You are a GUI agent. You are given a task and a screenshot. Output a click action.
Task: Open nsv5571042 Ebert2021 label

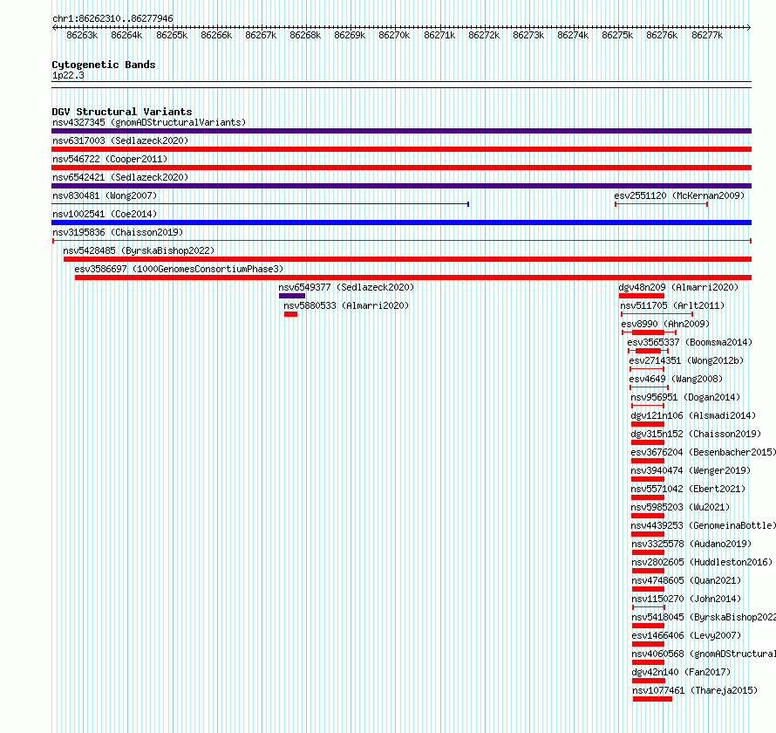pyautogui.click(x=688, y=489)
